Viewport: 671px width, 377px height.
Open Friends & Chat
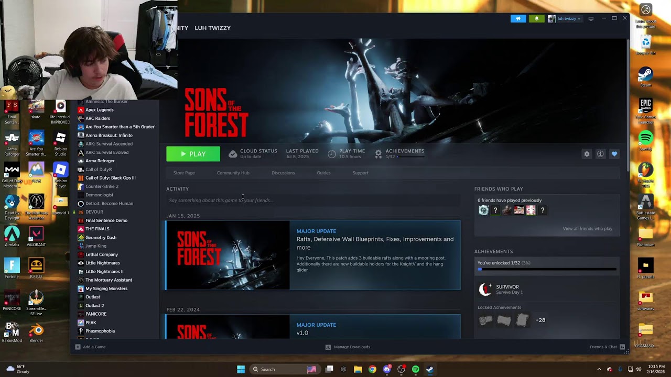click(x=607, y=347)
